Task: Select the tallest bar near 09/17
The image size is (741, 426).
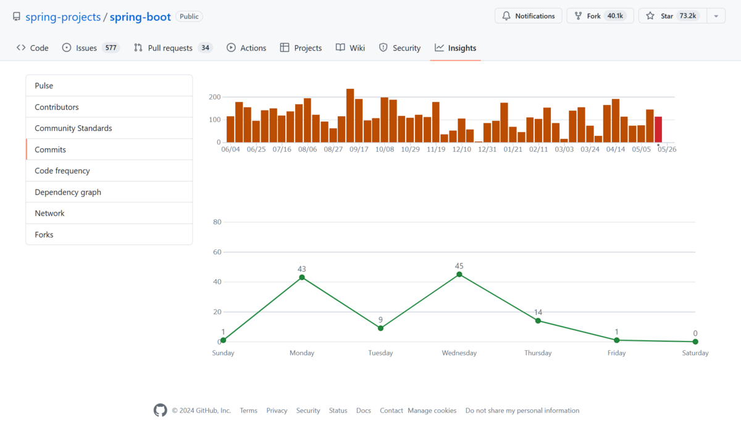Action: point(350,115)
